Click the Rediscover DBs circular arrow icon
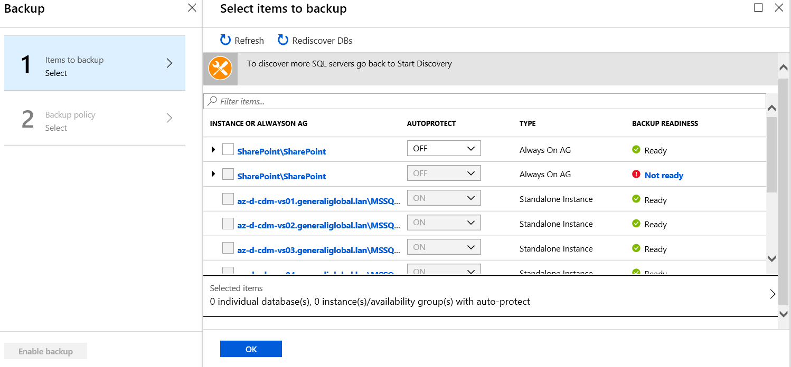The image size is (791, 367). point(283,40)
